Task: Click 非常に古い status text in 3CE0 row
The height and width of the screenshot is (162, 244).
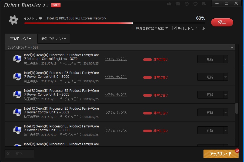Action: tap(161, 60)
